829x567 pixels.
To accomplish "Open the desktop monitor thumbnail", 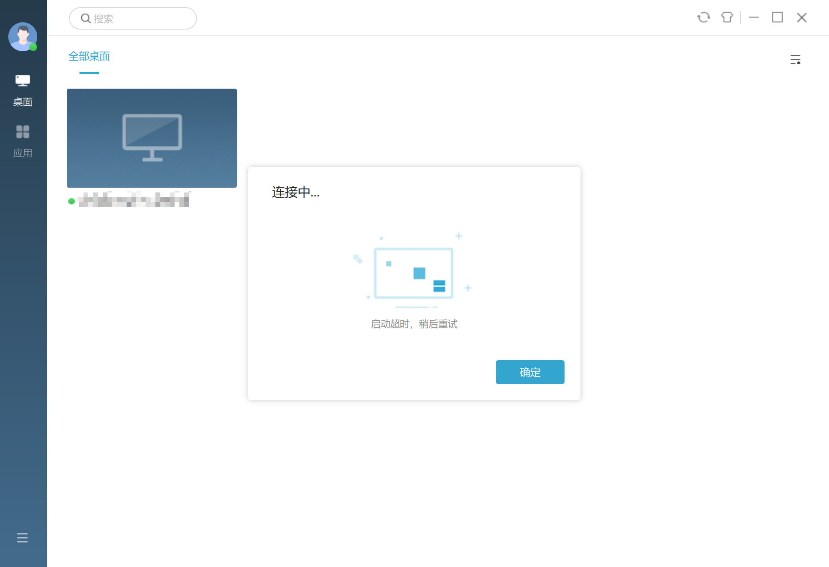I will click(151, 138).
